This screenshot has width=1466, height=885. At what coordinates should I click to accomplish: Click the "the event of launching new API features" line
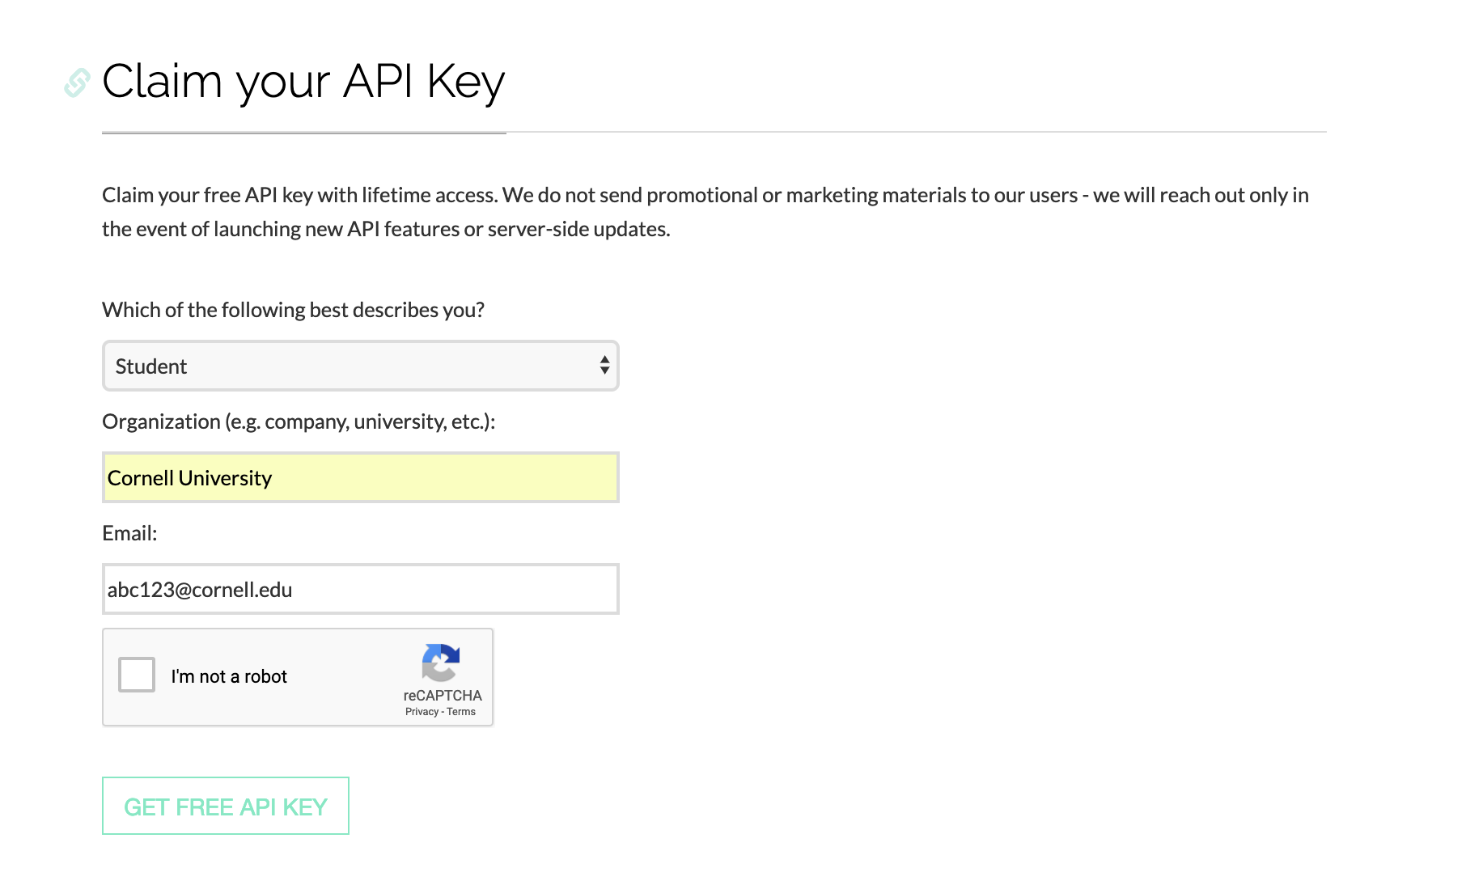click(386, 229)
